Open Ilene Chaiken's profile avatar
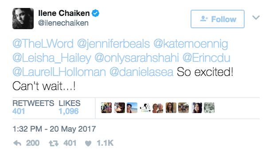 (x=23, y=19)
